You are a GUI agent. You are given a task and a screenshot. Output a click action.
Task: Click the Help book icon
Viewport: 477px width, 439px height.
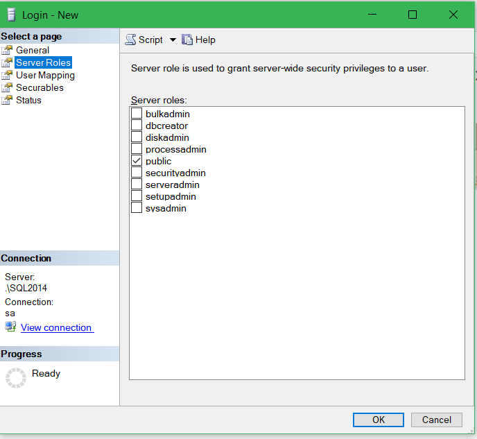pyautogui.click(x=187, y=40)
